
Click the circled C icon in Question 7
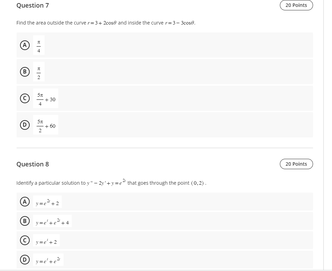click(x=24, y=98)
